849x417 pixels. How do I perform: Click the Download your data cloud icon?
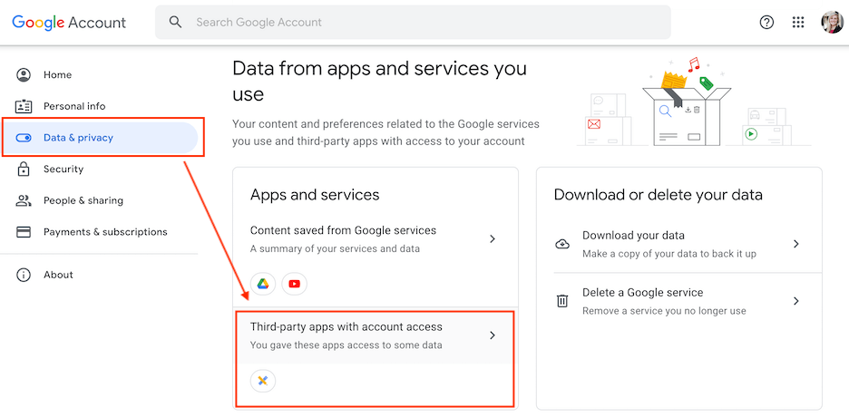click(x=562, y=244)
